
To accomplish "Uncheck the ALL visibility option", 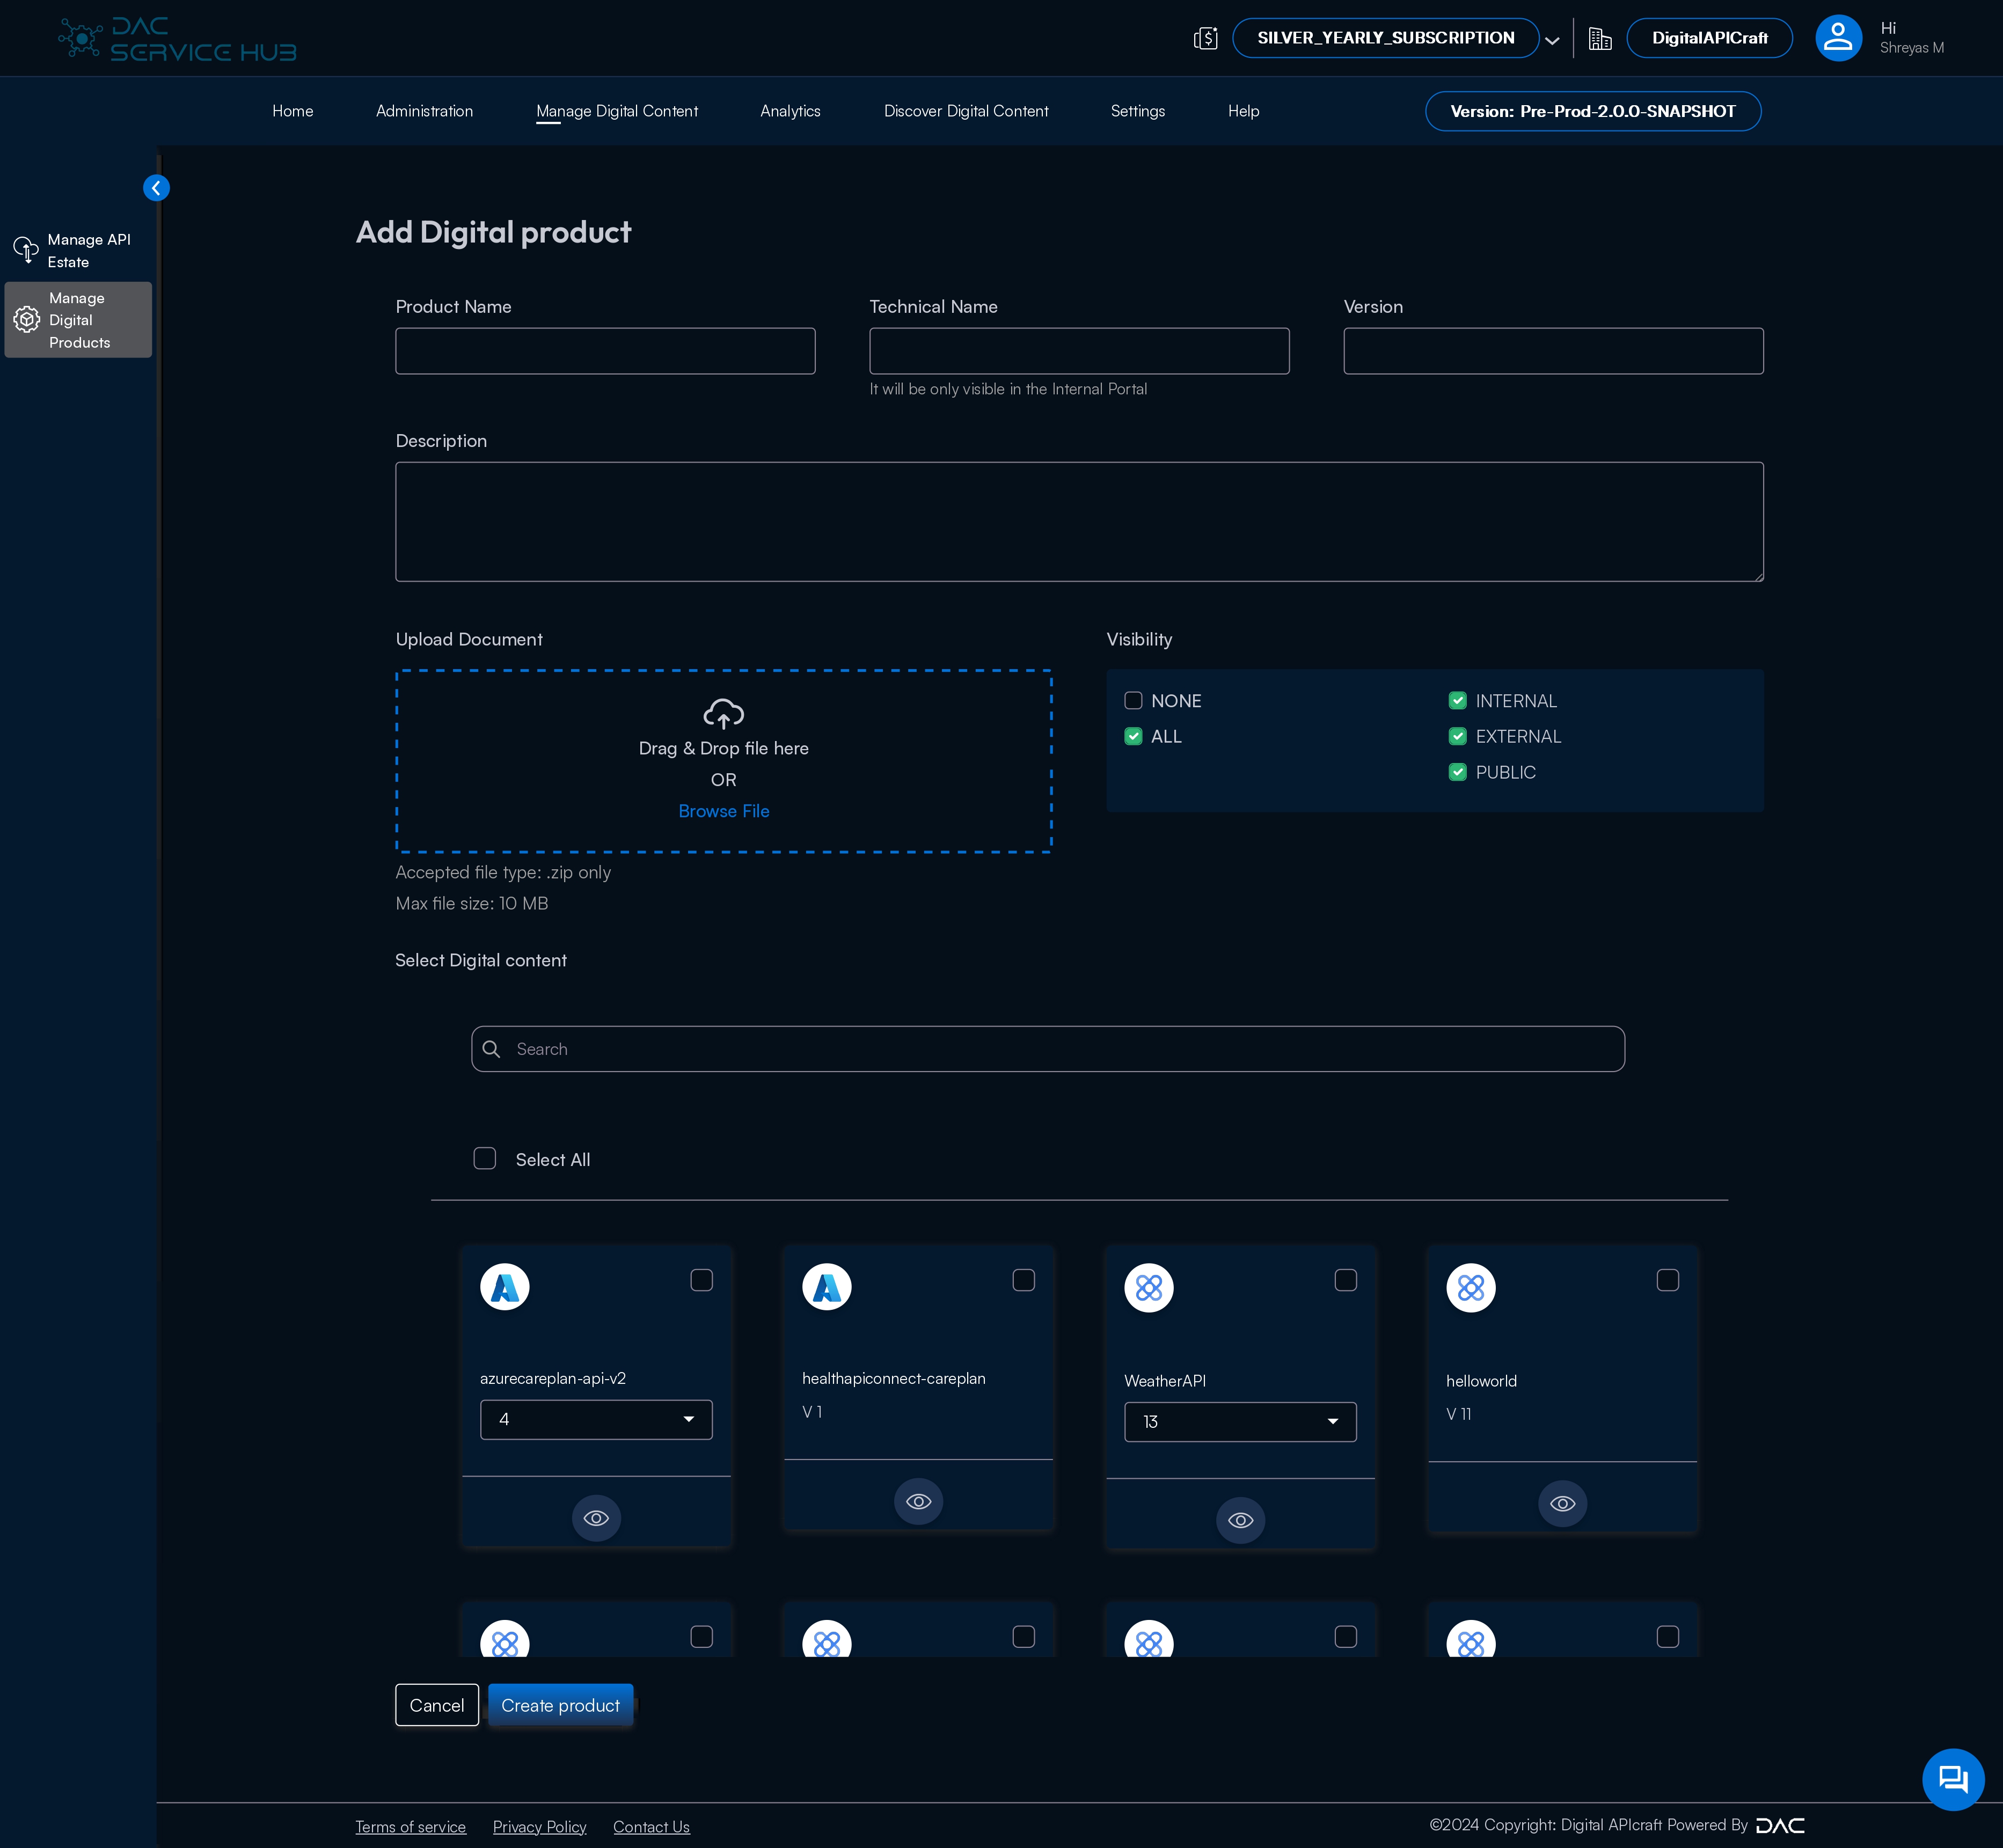I will click(1133, 736).
